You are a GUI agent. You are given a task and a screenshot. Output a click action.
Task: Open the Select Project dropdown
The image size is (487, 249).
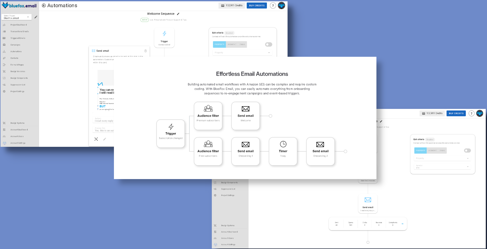(16, 17)
